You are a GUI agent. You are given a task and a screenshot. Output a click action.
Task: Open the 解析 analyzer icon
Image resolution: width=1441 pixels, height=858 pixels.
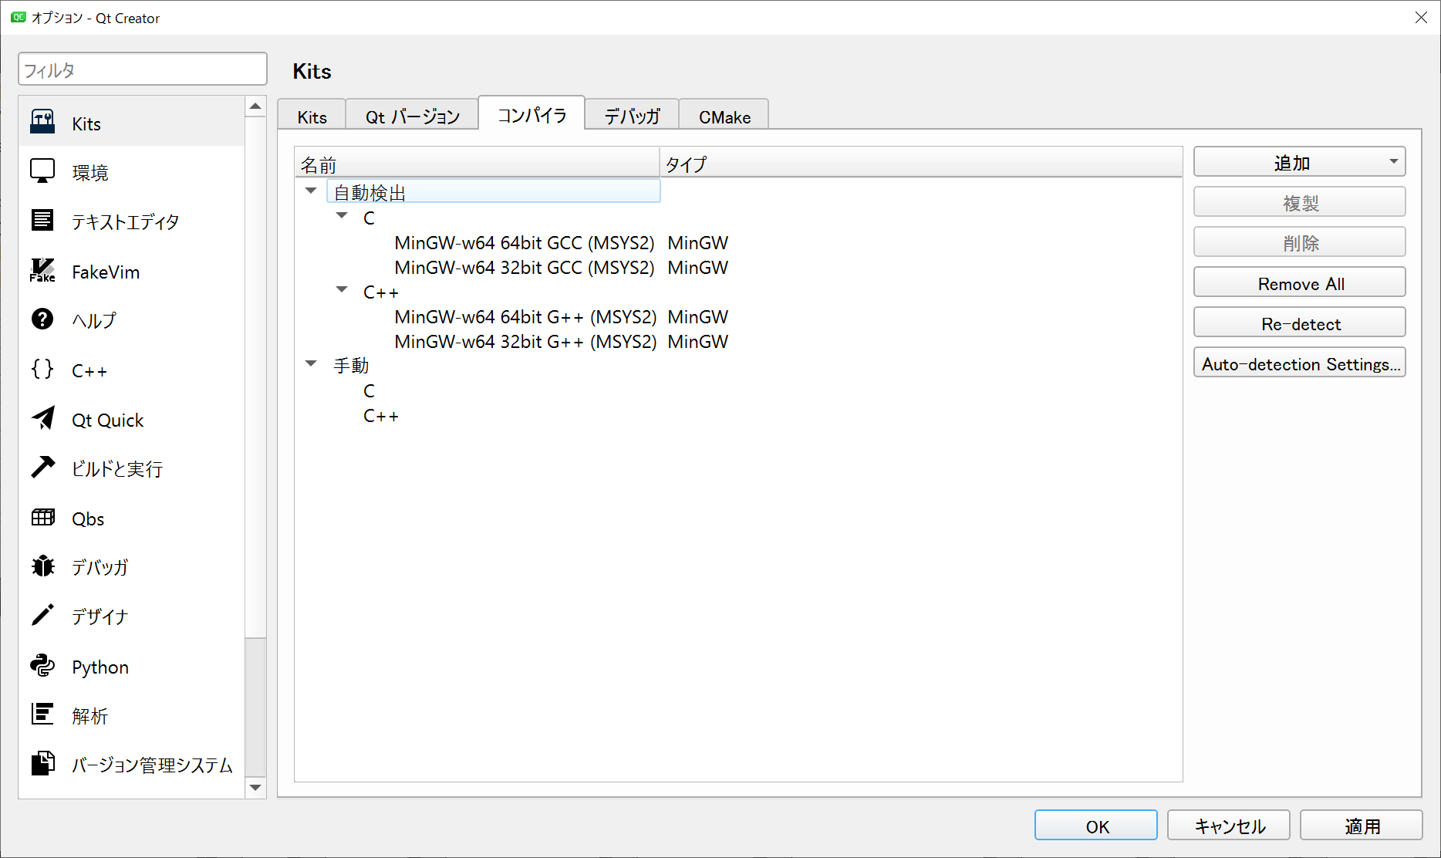[x=42, y=714]
